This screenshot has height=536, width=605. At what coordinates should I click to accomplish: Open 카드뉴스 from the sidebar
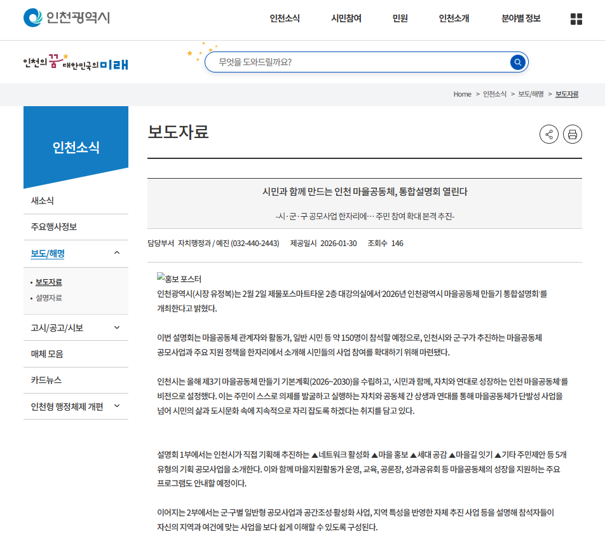coord(46,380)
